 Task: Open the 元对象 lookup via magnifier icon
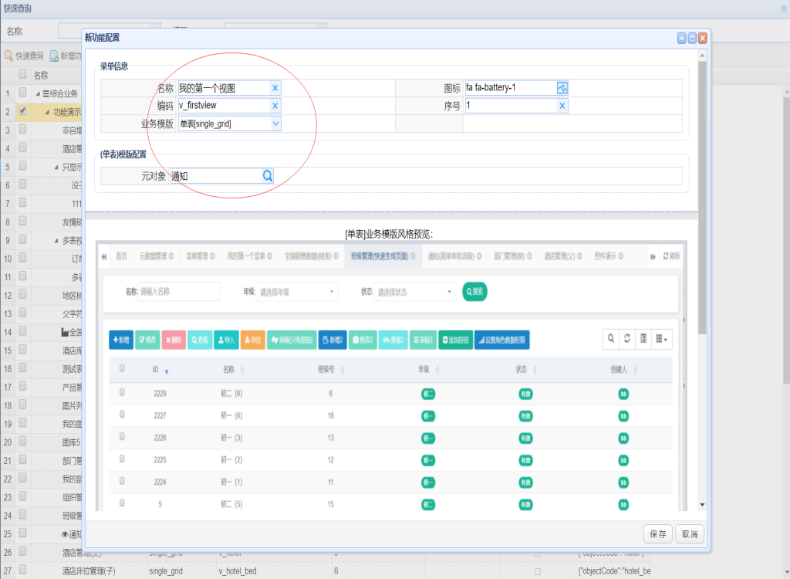click(x=268, y=176)
